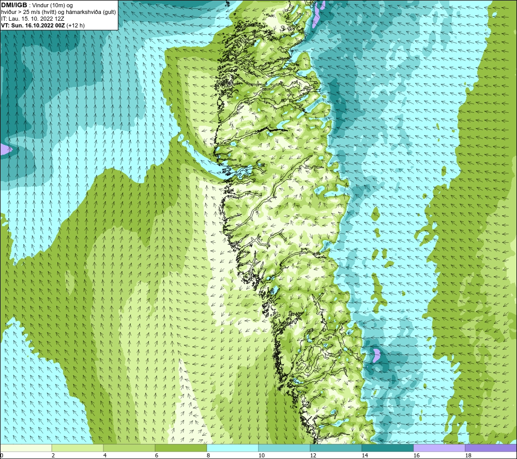Click the teal 12–14 m/s legend swatch

(x=336, y=448)
